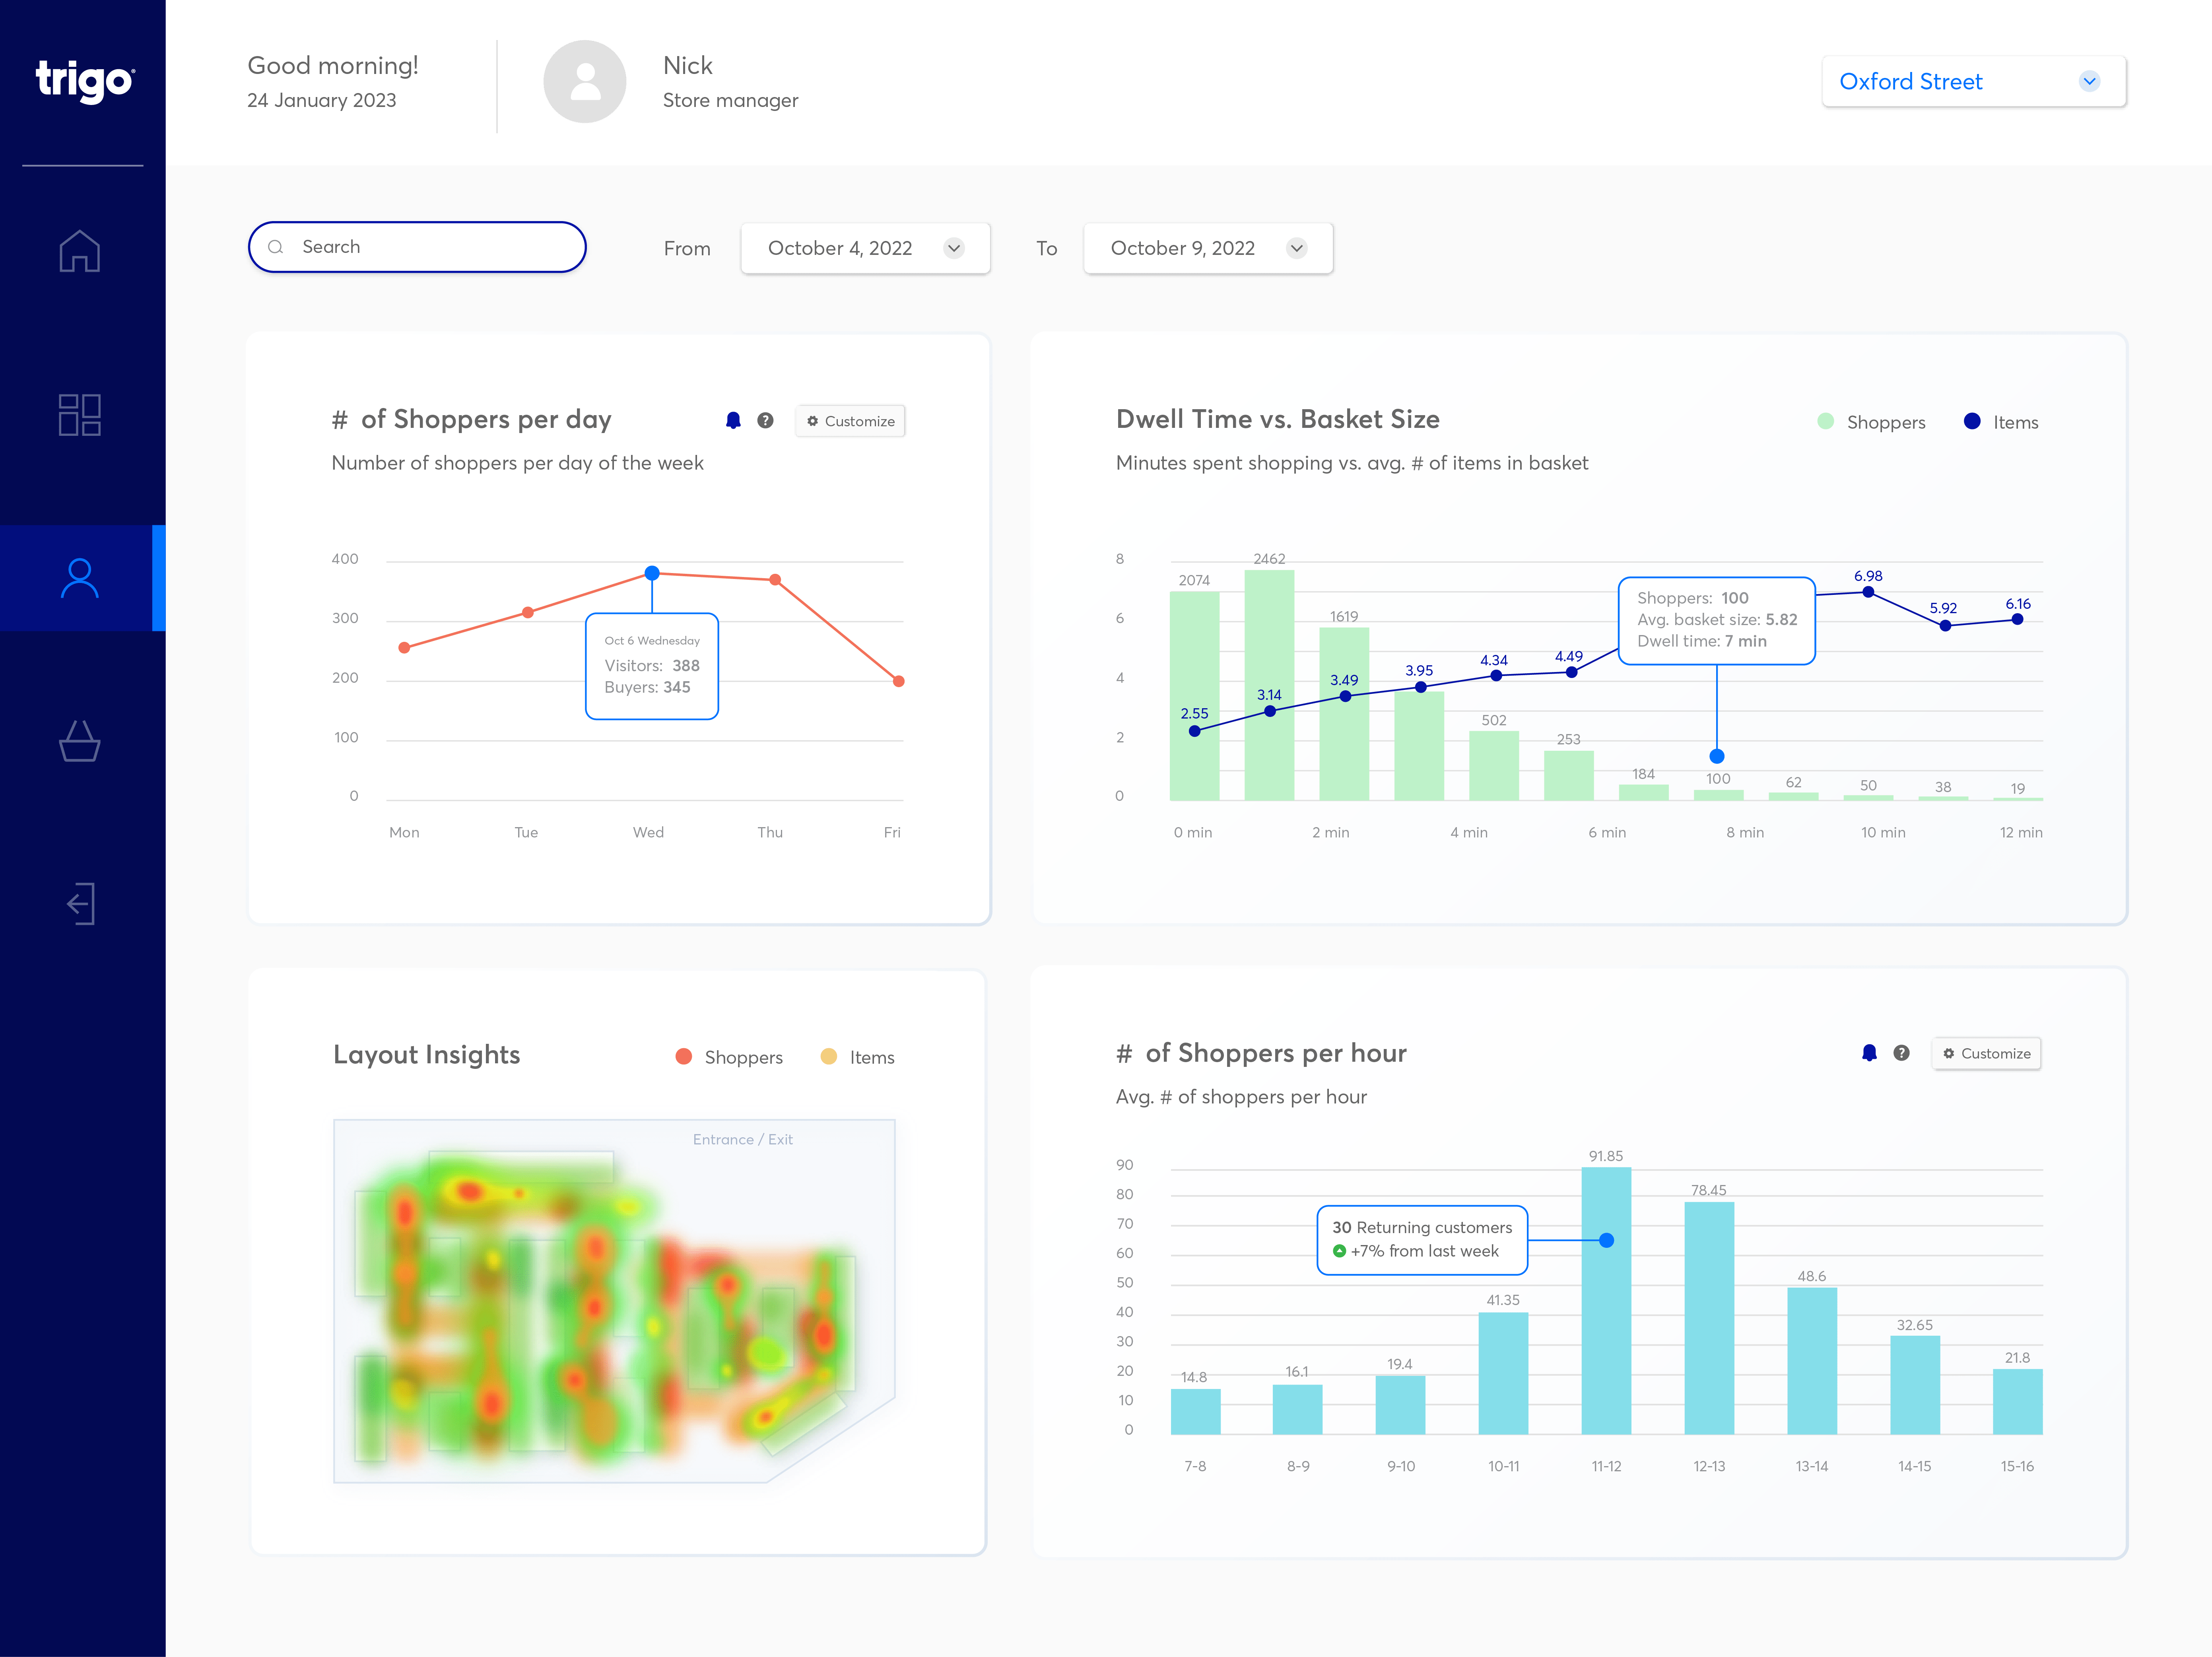Click the 2074 shoppers bar
This screenshot has height=1657, width=2212.
[1194, 696]
